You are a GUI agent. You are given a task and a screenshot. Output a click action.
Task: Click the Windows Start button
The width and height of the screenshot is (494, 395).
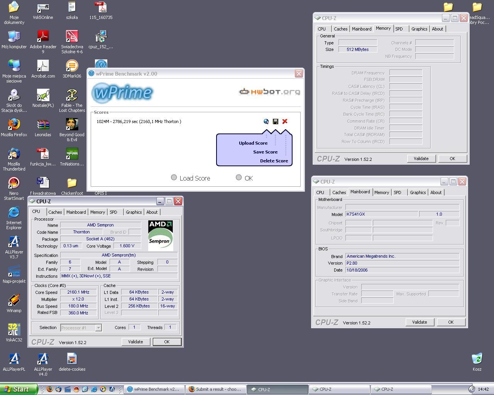(19, 389)
